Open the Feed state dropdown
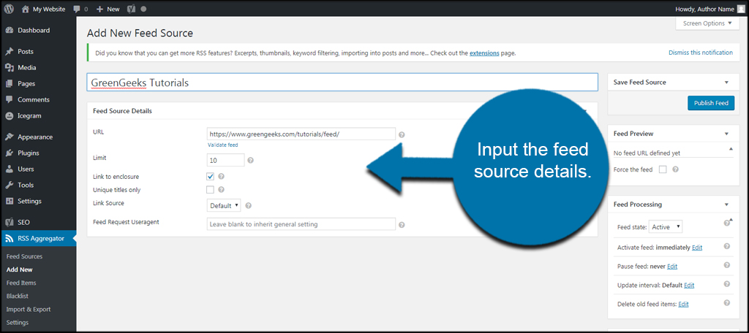Screen dimensions: 749x333 tap(666, 227)
